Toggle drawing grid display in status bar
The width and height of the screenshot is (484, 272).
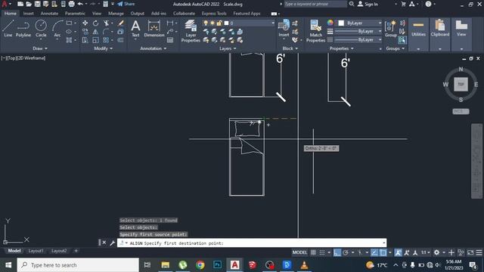click(313, 252)
